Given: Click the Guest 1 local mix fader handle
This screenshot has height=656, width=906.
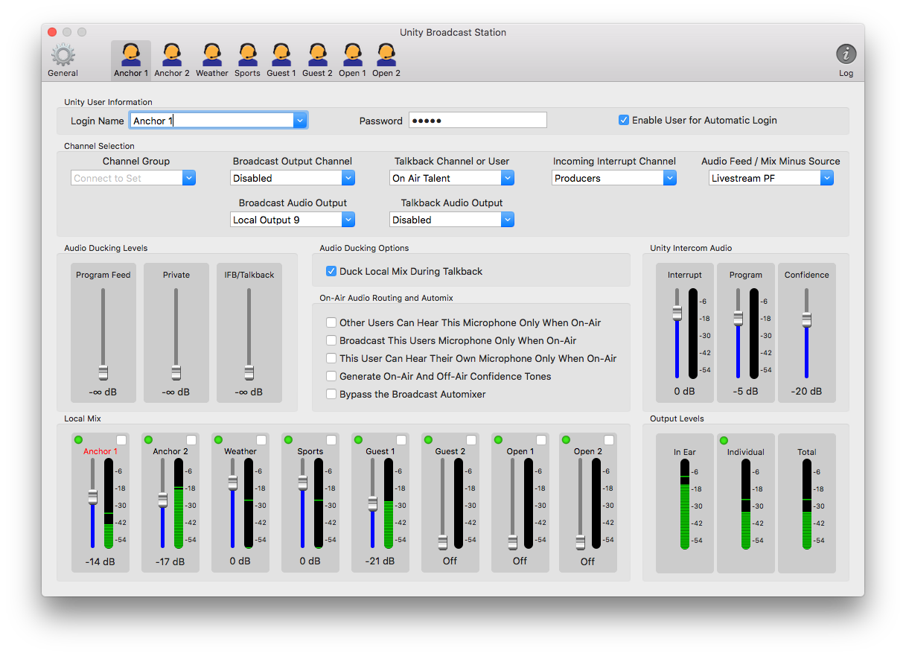Looking at the screenshot, I should 372,504.
